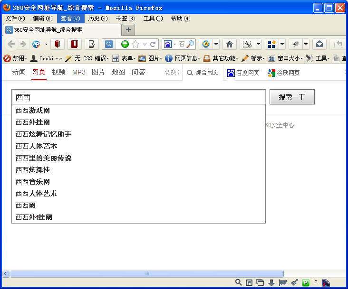The image size is (348, 289).
Task: Go back using the Back arrow button
Action: [11, 44]
